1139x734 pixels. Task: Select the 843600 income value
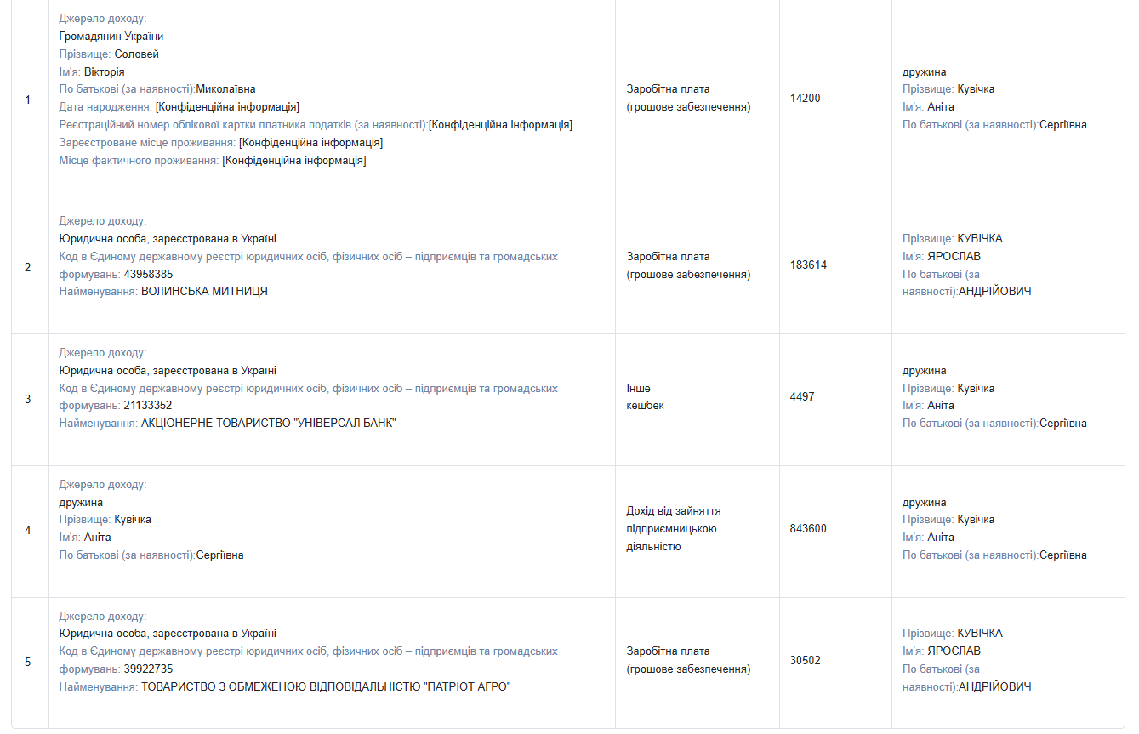click(x=808, y=529)
